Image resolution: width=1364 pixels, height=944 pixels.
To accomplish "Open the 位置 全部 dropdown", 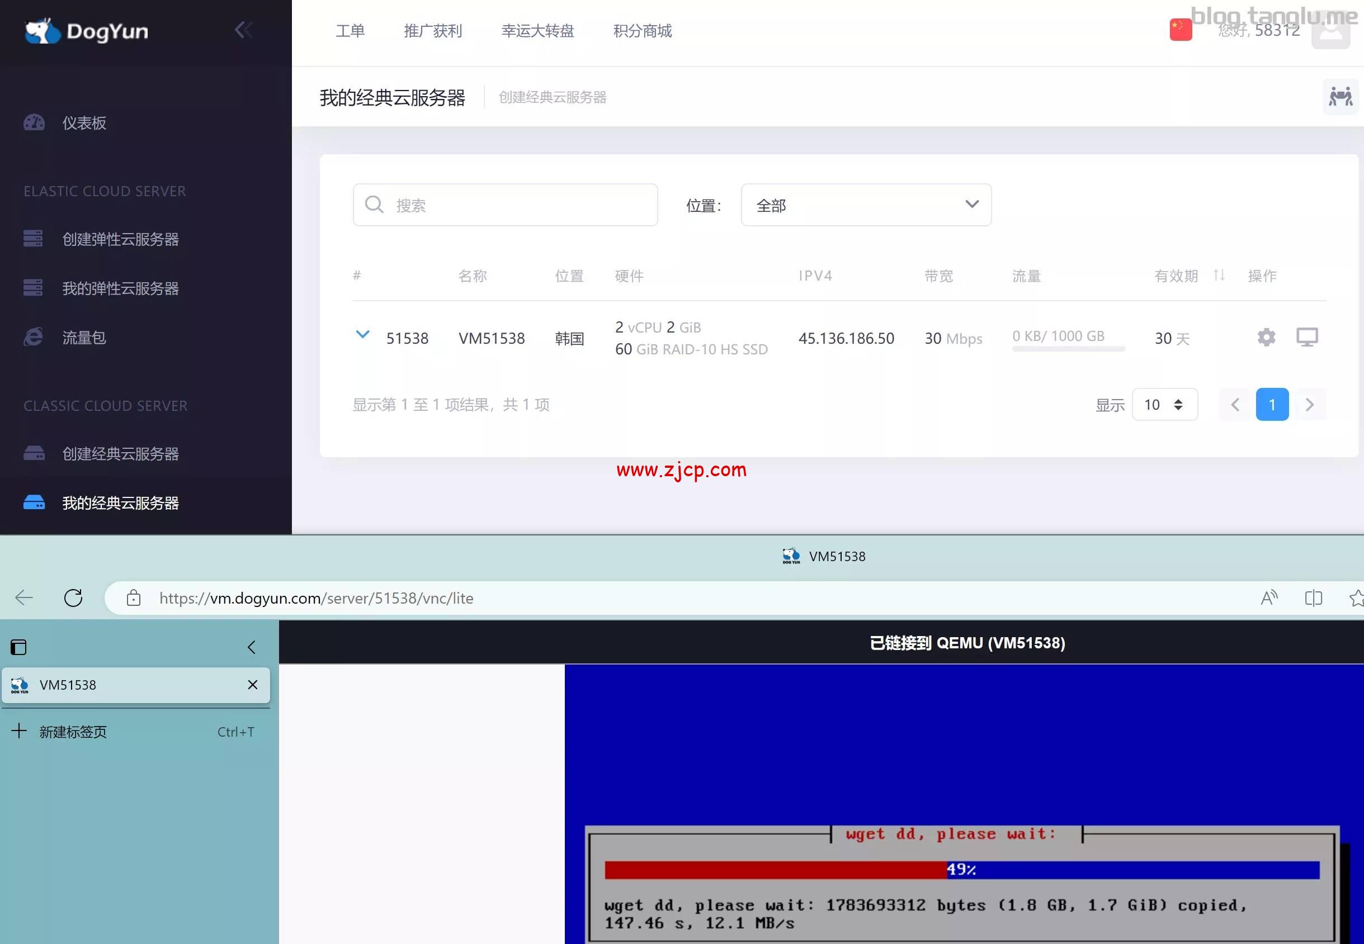I will 866,205.
